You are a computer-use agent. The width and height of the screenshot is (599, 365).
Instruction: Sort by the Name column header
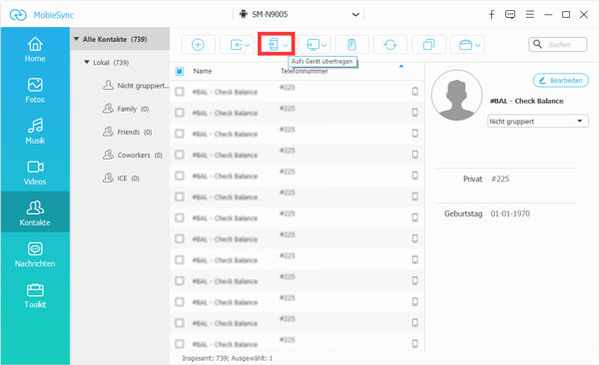[x=202, y=71]
